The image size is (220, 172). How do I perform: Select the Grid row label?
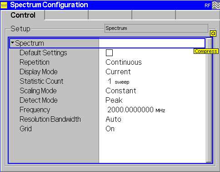coord(25,129)
